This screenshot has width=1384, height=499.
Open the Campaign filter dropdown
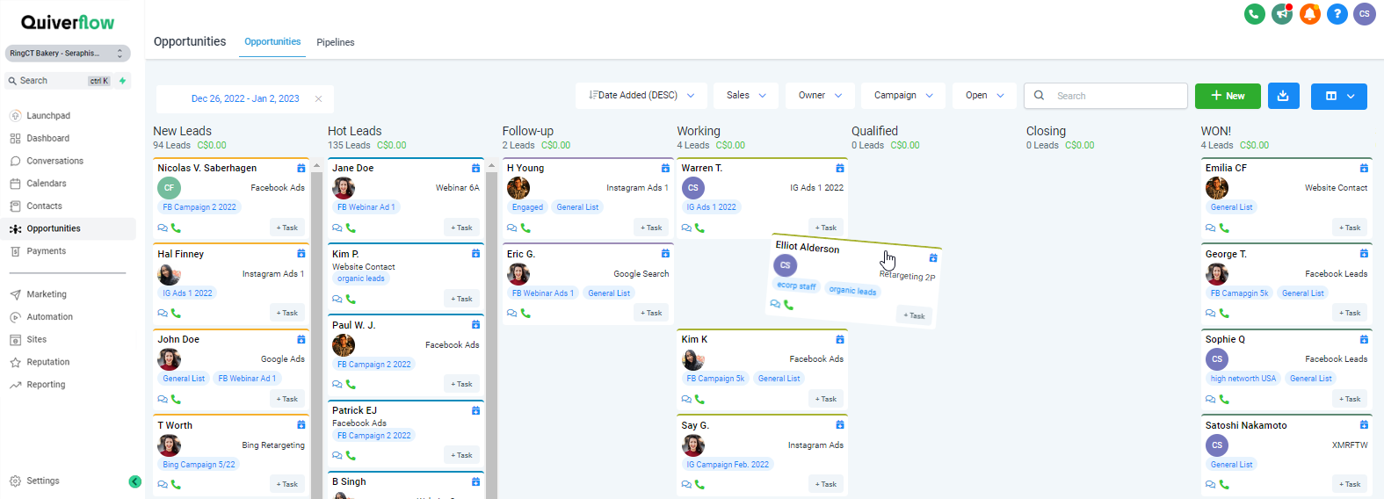903,96
